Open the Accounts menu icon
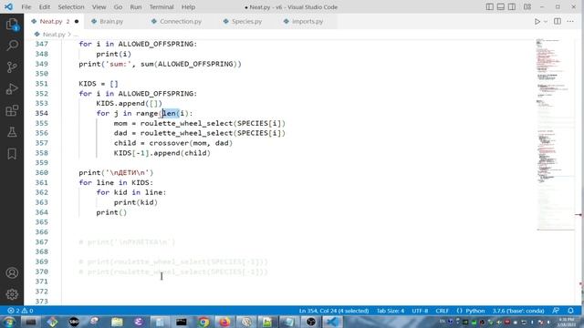584x328 pixels. pos(12,272)
